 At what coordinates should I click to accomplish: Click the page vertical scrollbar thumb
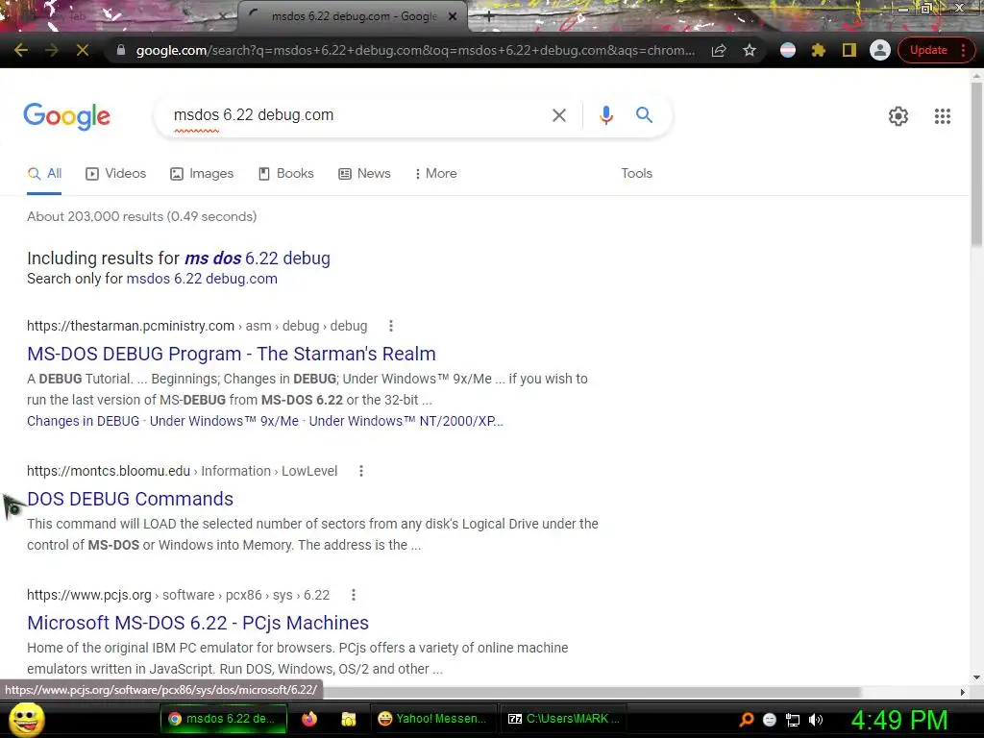tap(976, 164)
